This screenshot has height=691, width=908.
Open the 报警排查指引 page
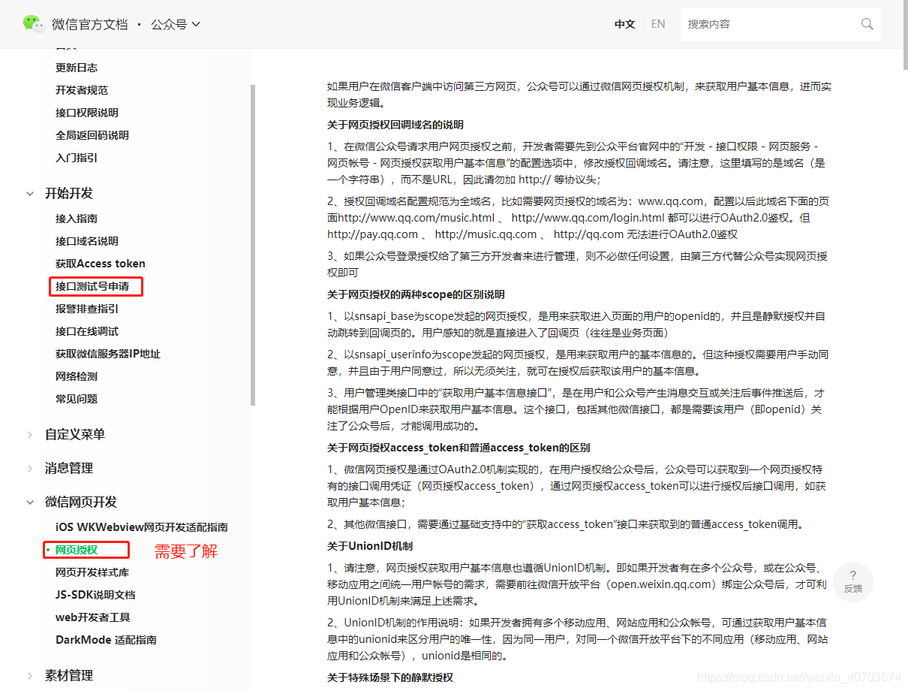click(x=87, y=309)
